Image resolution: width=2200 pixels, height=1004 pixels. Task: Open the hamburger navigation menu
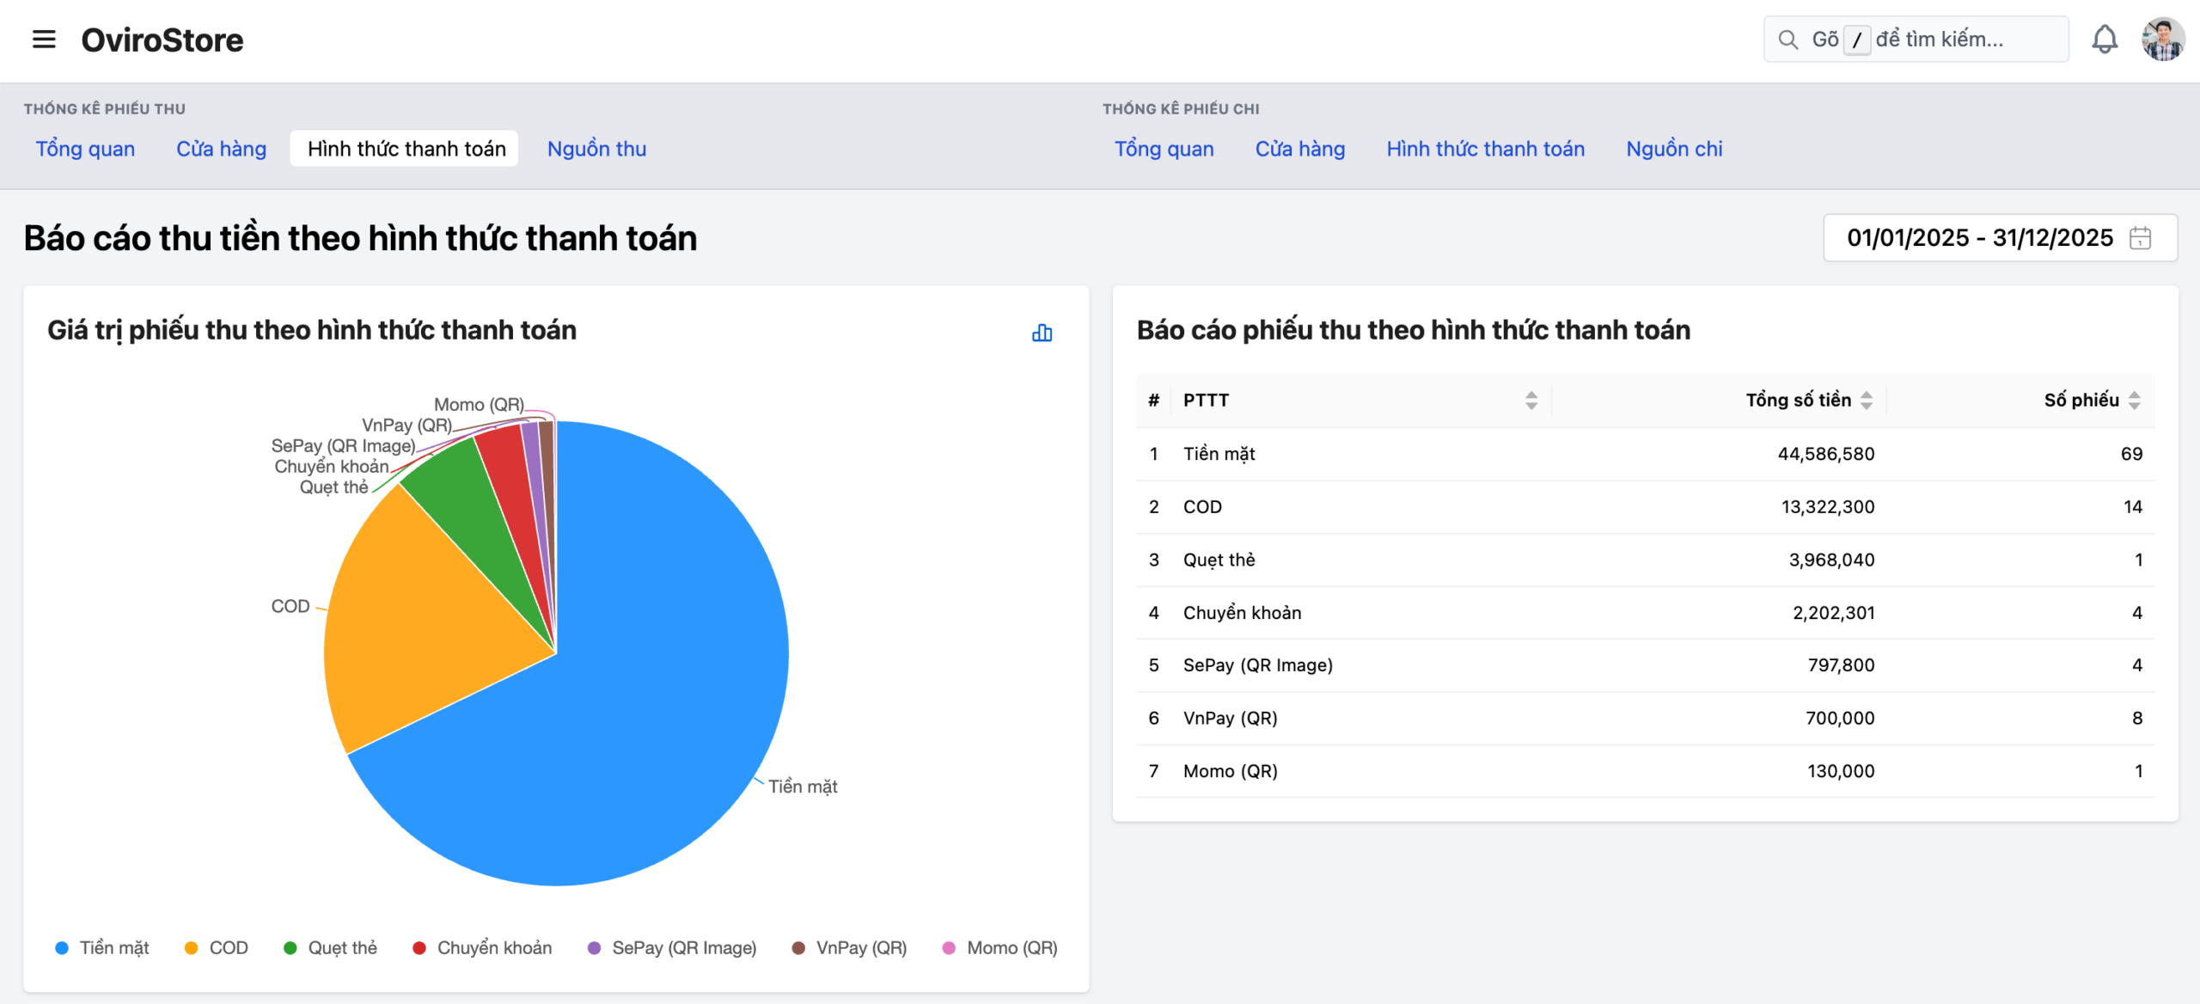(44, 40)
